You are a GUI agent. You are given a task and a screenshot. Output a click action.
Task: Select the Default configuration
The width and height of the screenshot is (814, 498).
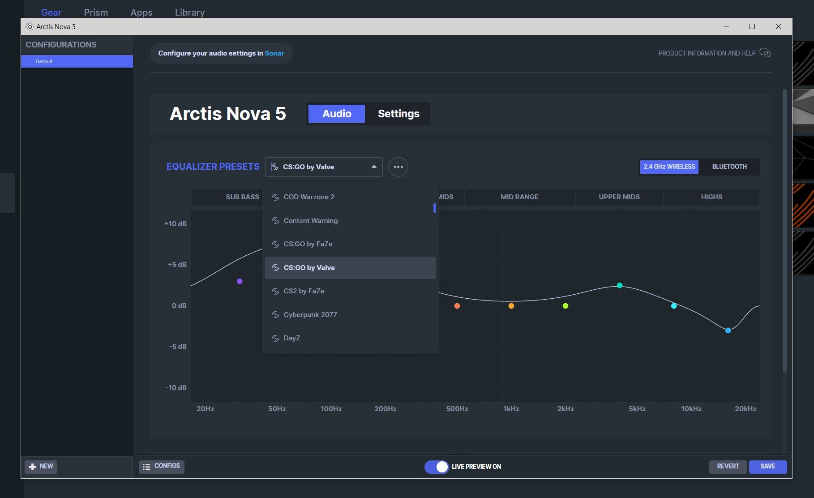[x=77, y=61]
